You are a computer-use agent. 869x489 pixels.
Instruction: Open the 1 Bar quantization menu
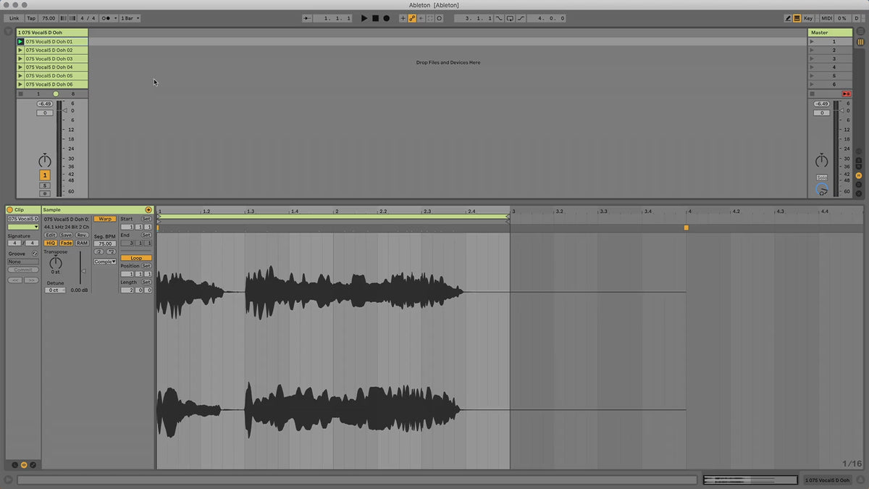pos(130,18)
